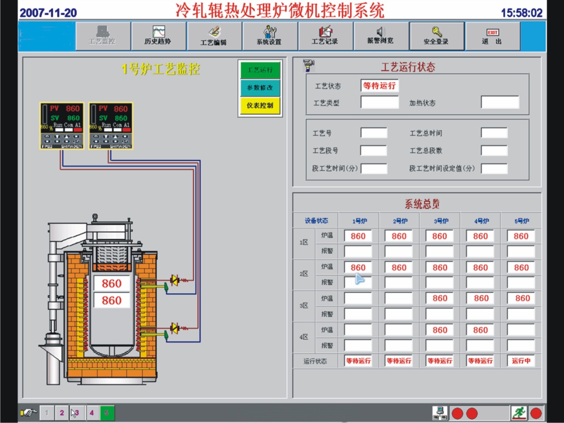This screenshot has width=564, height=423.
Task: Click 2号炉 1区 炉温 value 860
Action: (399, 236)
